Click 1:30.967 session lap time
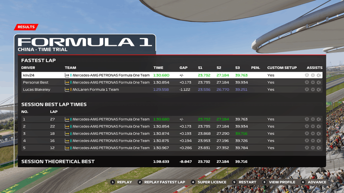This screenshot has width=344, height=193. pos(161,148)
